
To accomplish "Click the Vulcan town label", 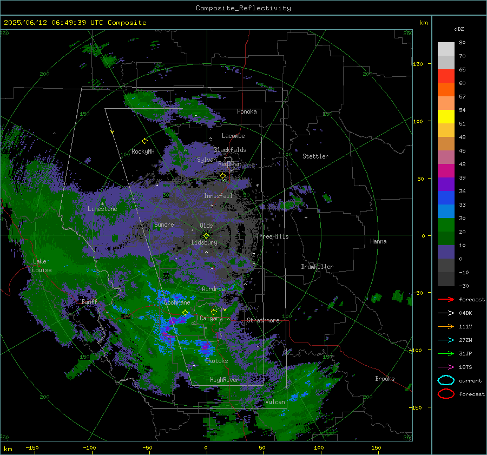I will pyautogui.click(x=275, y=402).
